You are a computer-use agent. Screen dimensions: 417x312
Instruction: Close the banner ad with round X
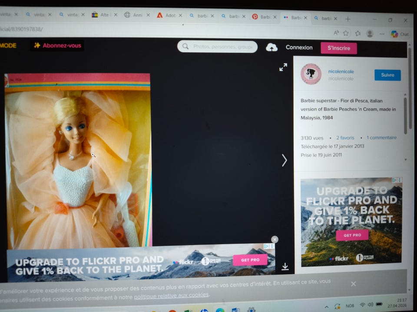(x=275, y=240)
